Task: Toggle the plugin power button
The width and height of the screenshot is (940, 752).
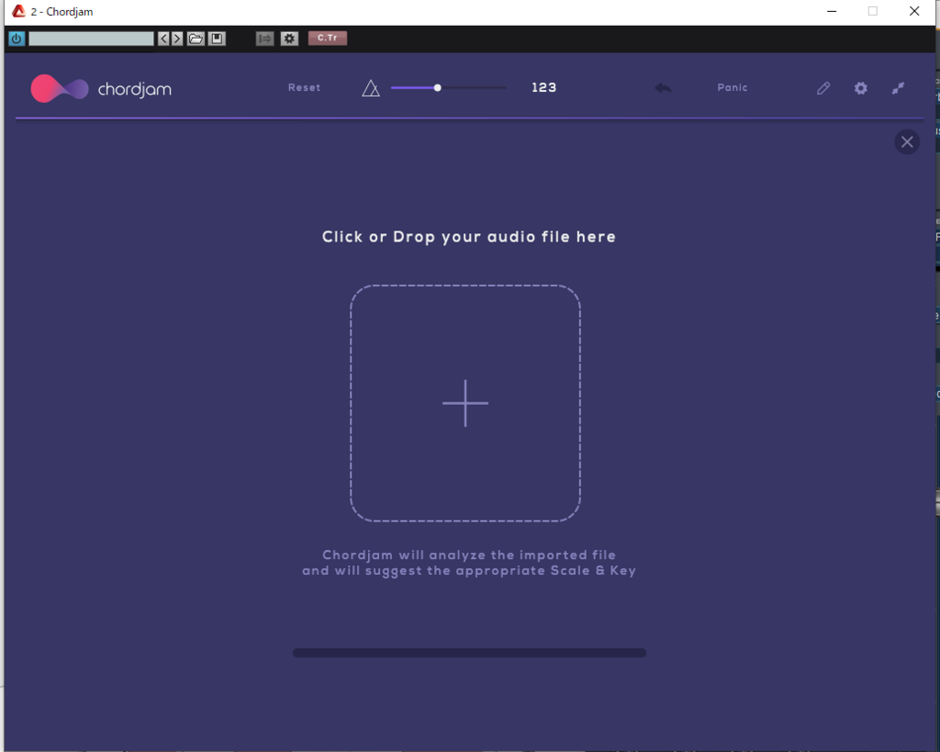Action: coord(17,39)
